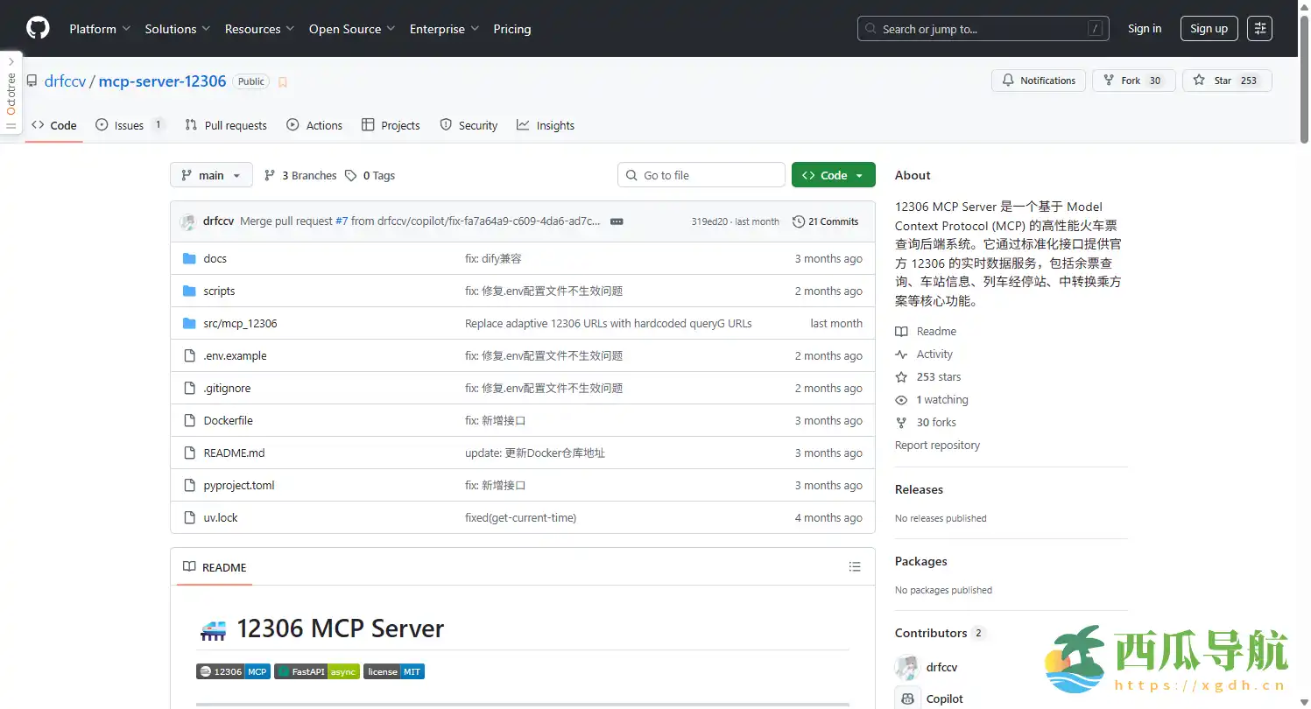1311x709 pixels.
Task: Open the Report repository link
Action: [937, 446]
